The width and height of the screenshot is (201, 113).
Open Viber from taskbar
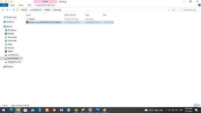pyautogui.click(x=90, y=110)
